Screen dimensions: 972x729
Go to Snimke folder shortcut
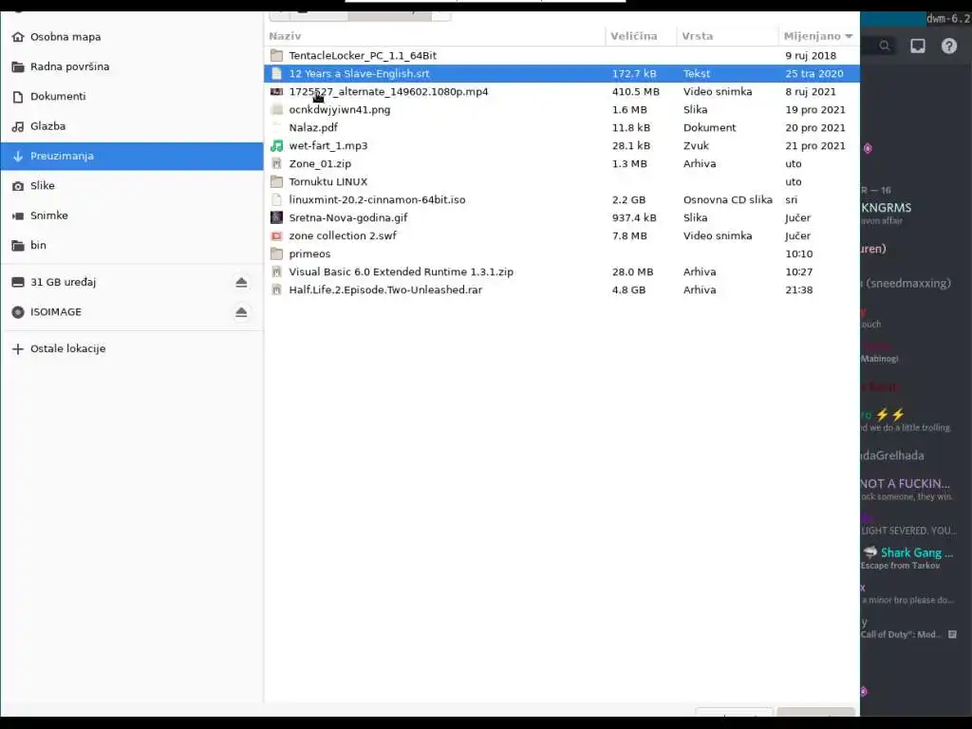coord(131,215)
